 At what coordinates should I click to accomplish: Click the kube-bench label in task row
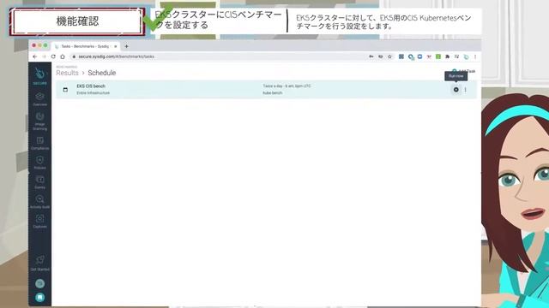(273, 93)
